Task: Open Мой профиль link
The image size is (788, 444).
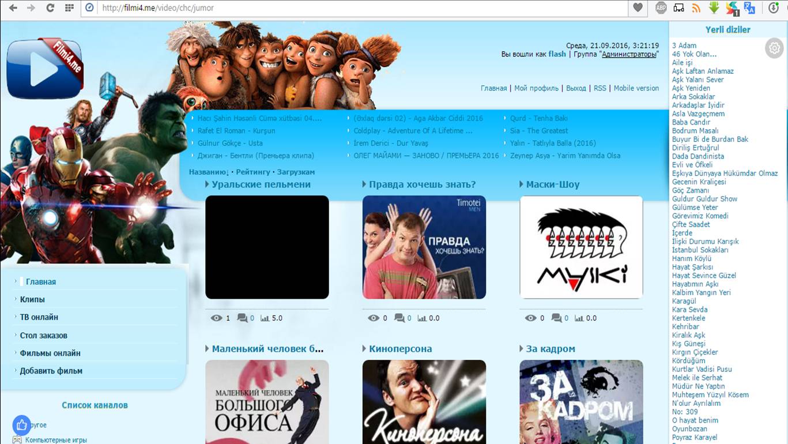Action: tap(536, 88)
